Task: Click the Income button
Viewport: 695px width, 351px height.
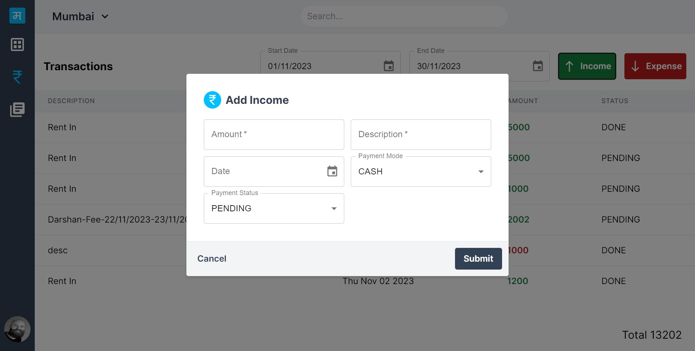Action: click(587, 66)
